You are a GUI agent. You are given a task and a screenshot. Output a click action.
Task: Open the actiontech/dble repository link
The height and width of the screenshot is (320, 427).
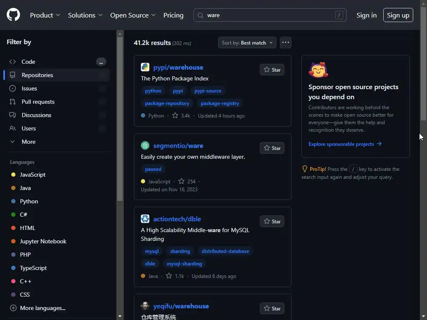coord(177,219)
